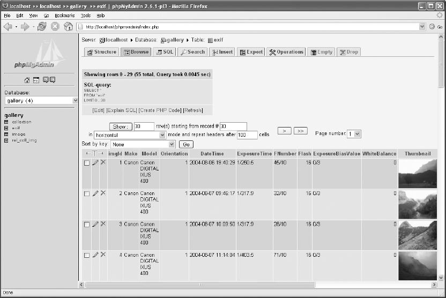Open the Help menu
This screenshot has width=446, height=298.
[x=101, y=16]
